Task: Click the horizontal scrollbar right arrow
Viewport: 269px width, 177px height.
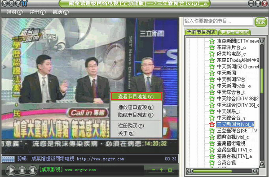Action: point(255,171)
